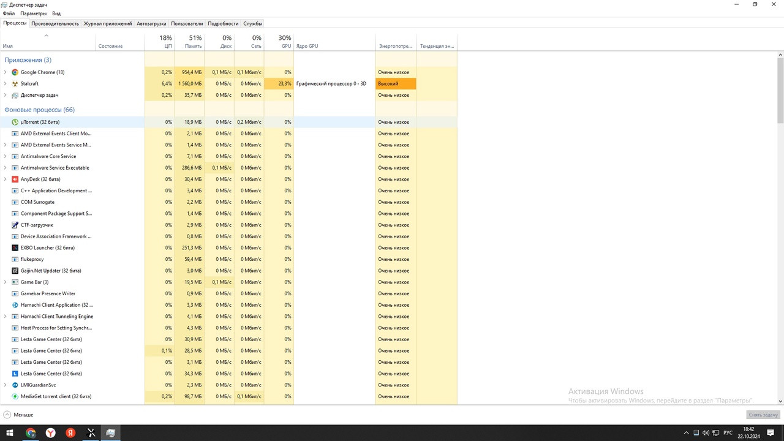Open the volume control in tray
Screen dimensions: 784x441
pyautogui.click(x=706, y=433)
